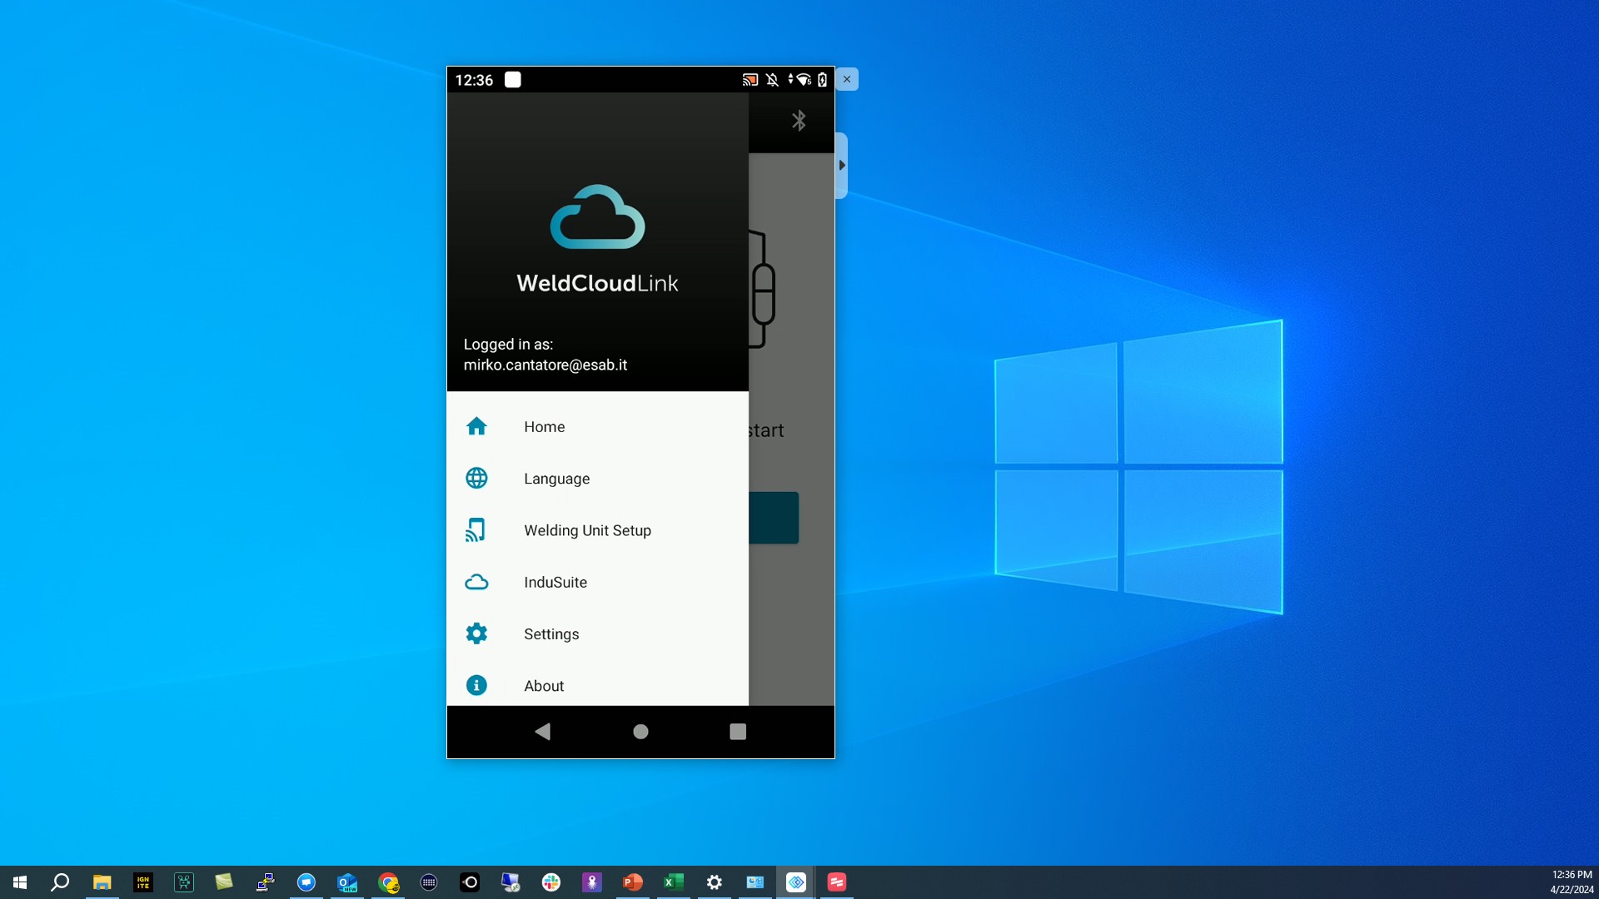Click the globe Language icon
Screen dimensions: 1599x899
pyautogui.click(x=476, y=478)
